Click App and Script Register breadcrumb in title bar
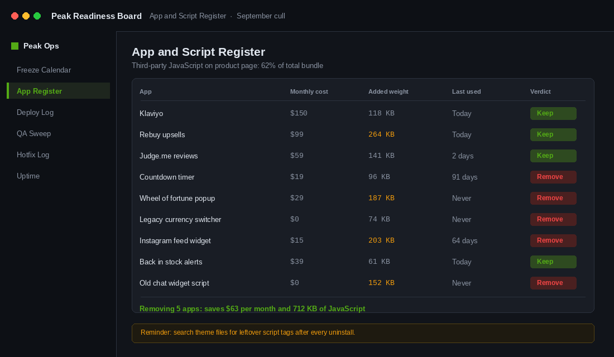 tap(188, 16)
